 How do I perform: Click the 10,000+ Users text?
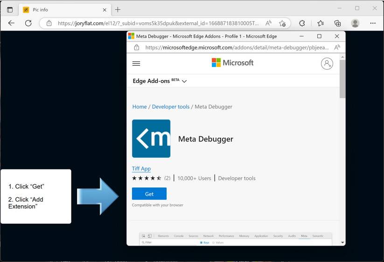[x=194, y=178]
